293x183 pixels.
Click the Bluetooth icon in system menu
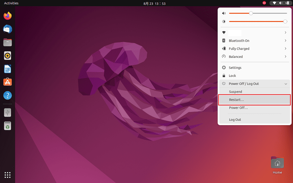pyautogui.click(x=224, y=41)
